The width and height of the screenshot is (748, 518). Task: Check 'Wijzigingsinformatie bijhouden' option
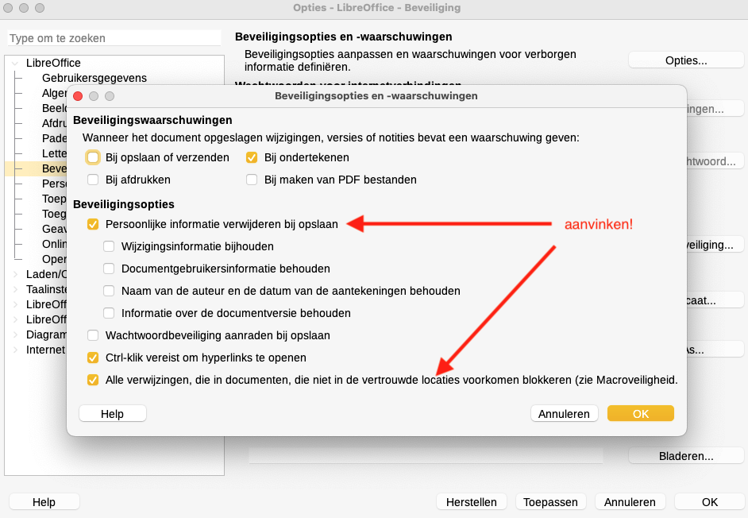click(110, 247)
